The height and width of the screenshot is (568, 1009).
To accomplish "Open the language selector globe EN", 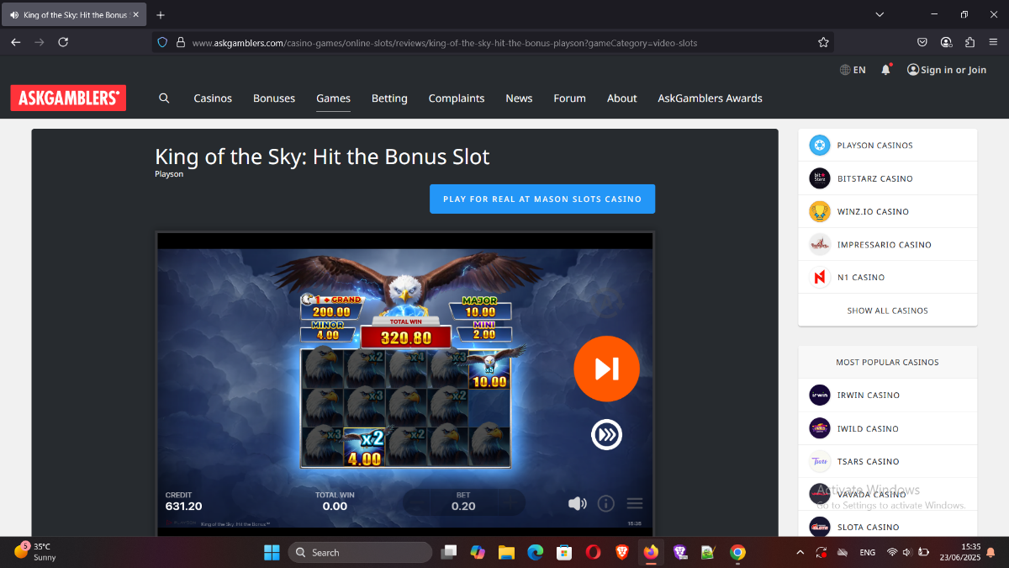I will [x=853, y=70].
